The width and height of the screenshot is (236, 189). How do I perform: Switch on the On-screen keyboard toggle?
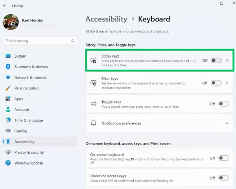click(x=223, y=158)
